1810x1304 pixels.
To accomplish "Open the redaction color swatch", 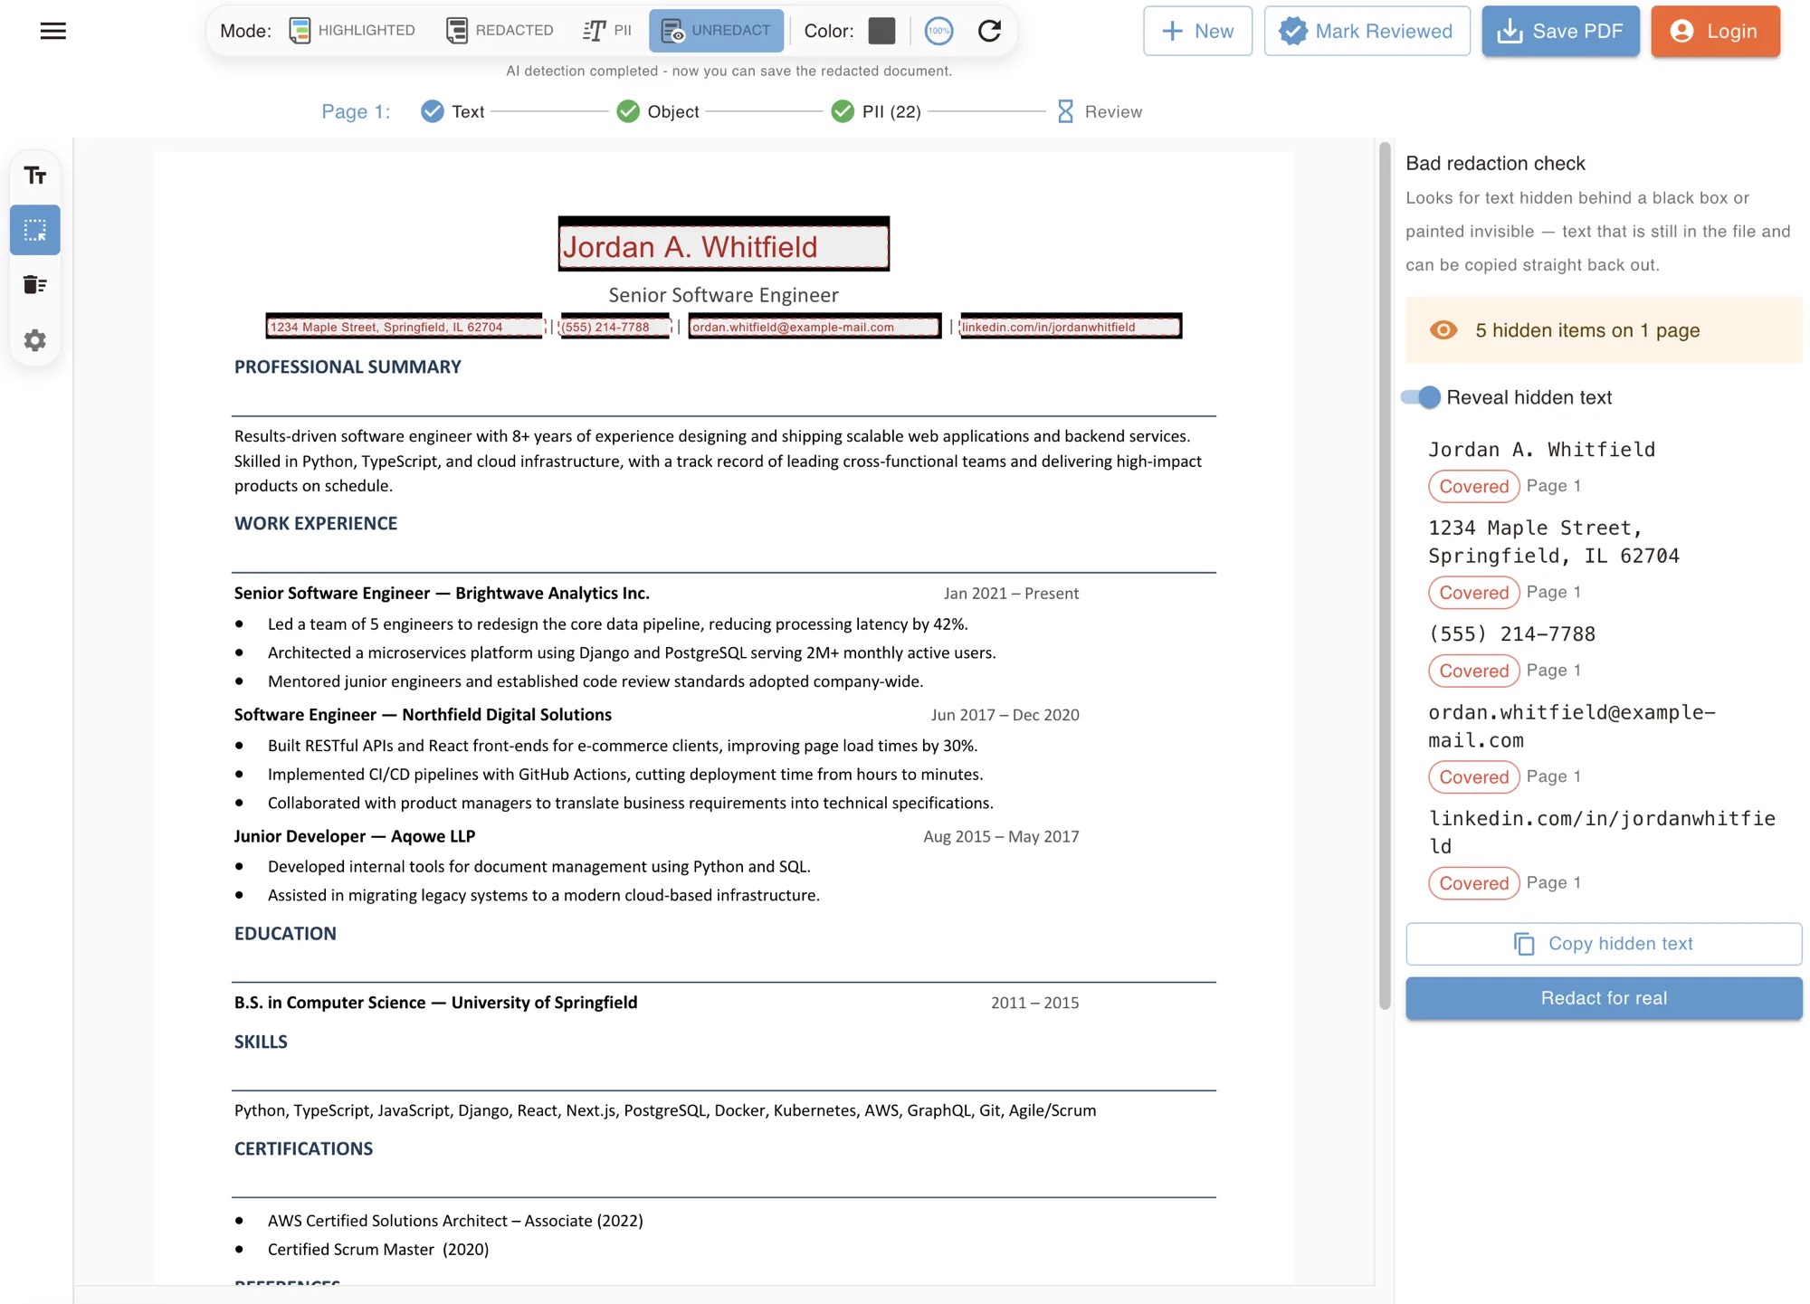I will click(x=881, y=31).
